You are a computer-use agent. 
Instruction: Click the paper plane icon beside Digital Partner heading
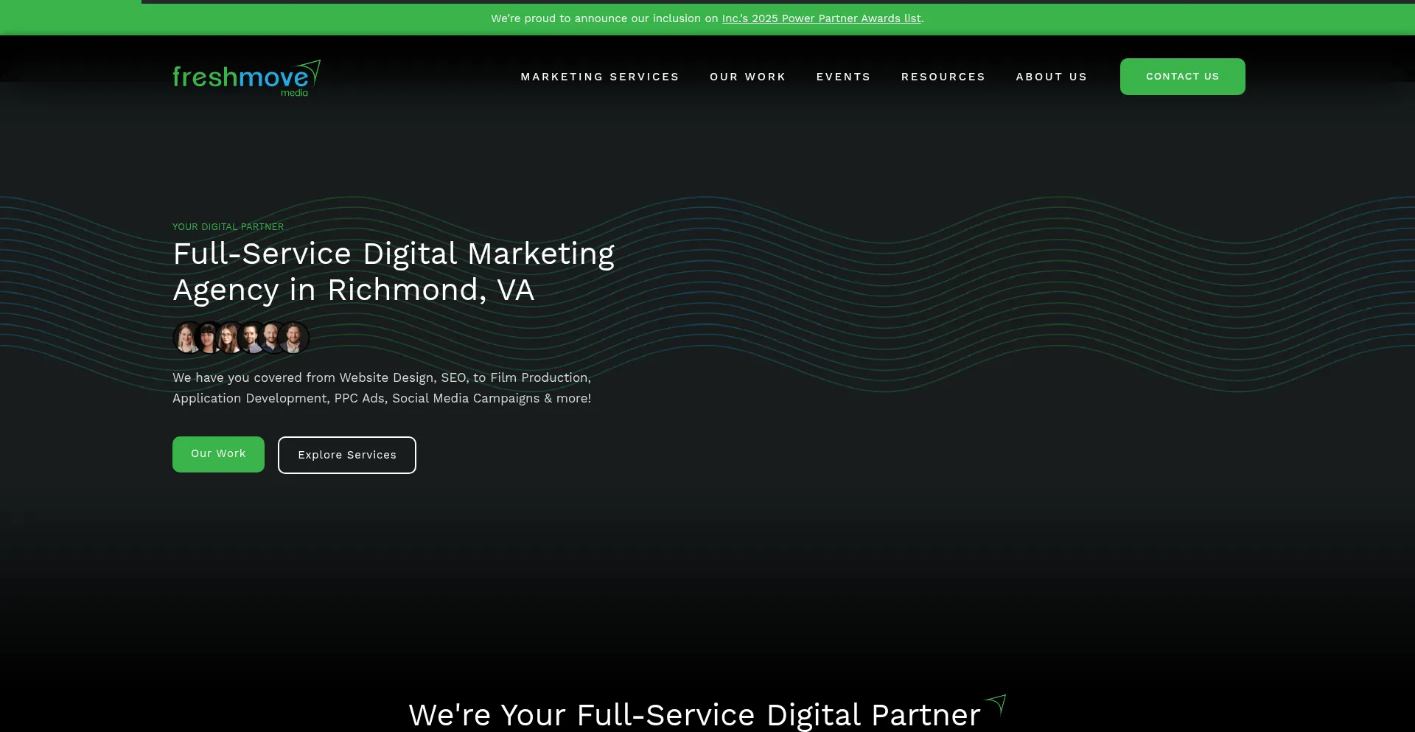(996, 704)
